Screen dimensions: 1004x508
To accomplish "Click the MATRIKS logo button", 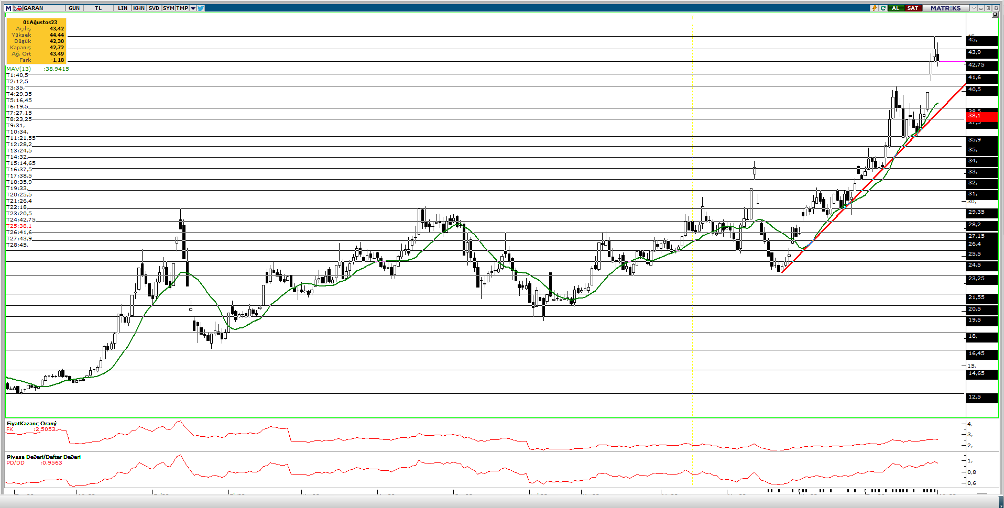I will 946,8.
